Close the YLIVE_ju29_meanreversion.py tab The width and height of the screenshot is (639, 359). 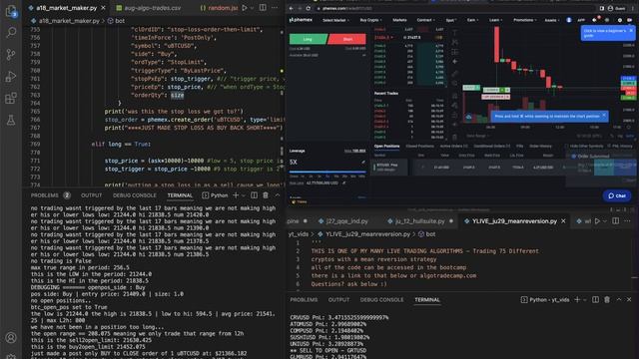coord(563,221)
